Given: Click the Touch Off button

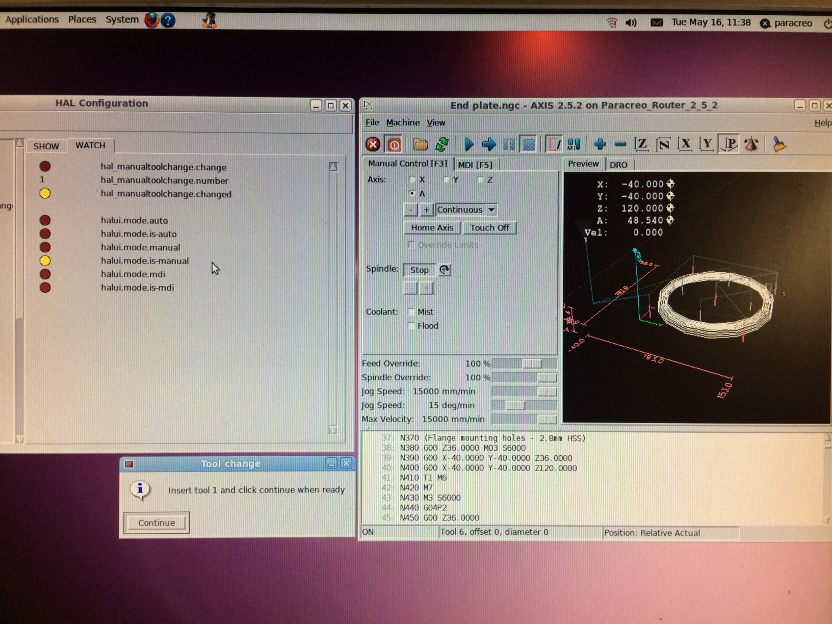Looking at the screenshot, I should pos(490,228).
